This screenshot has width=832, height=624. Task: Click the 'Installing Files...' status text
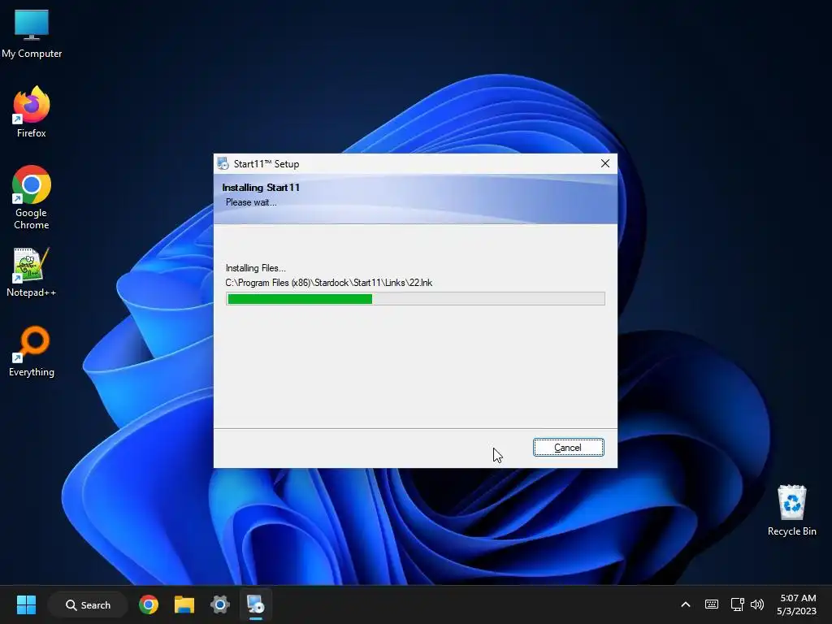pyautogui.click(x=255, y=268)
